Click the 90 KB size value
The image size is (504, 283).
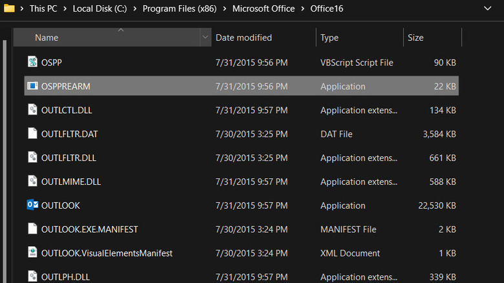[445, 63]
